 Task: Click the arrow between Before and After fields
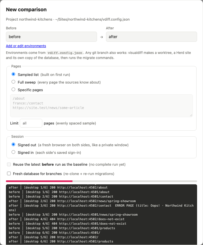pos(101,37)
